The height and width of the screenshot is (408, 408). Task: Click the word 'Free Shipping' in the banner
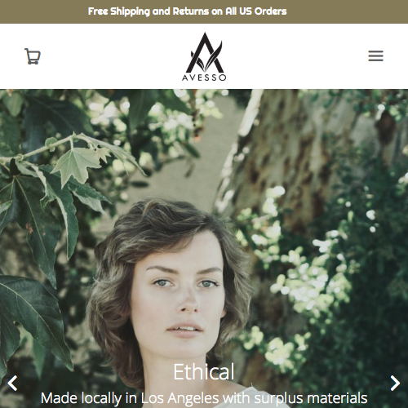point(118,11)
